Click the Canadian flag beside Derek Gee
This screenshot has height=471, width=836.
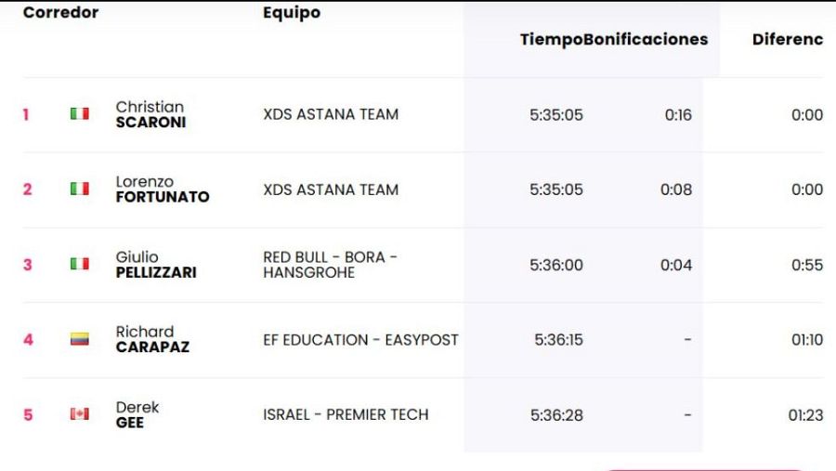pos(80,414)
